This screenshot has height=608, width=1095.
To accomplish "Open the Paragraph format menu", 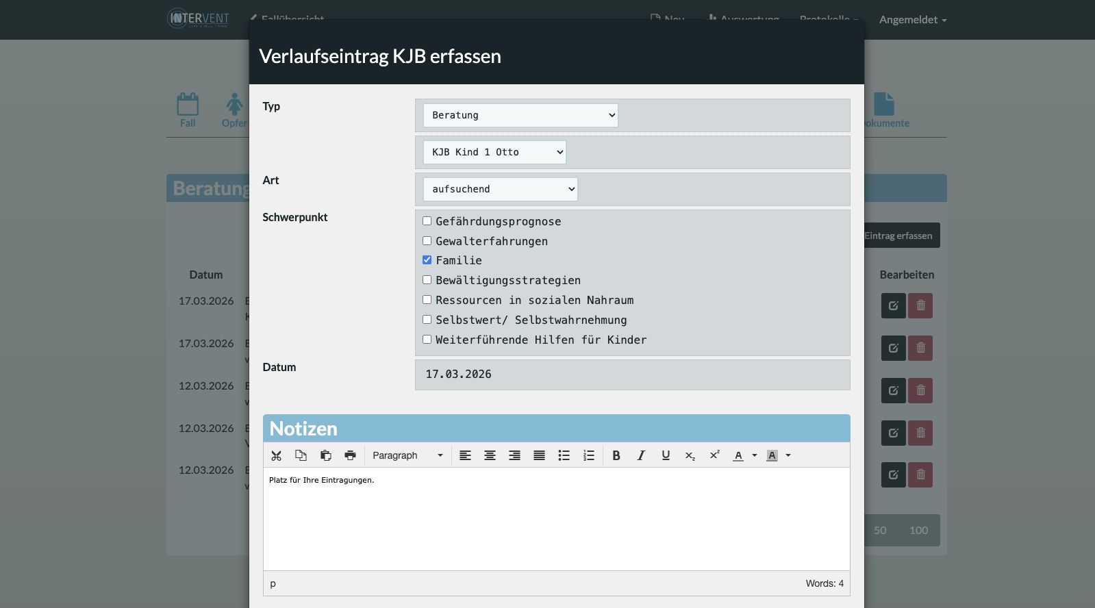I will [x=407, y=455].
